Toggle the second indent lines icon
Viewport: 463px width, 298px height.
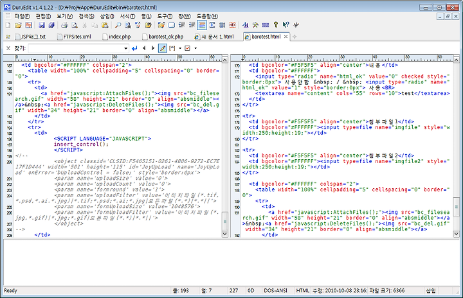pyautogui.click(x=192, y=25)
